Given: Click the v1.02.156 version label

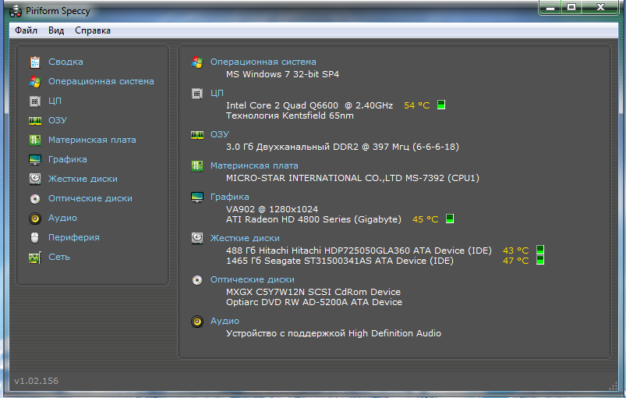Looking at the screenshot, I should [x=37, y=381].
